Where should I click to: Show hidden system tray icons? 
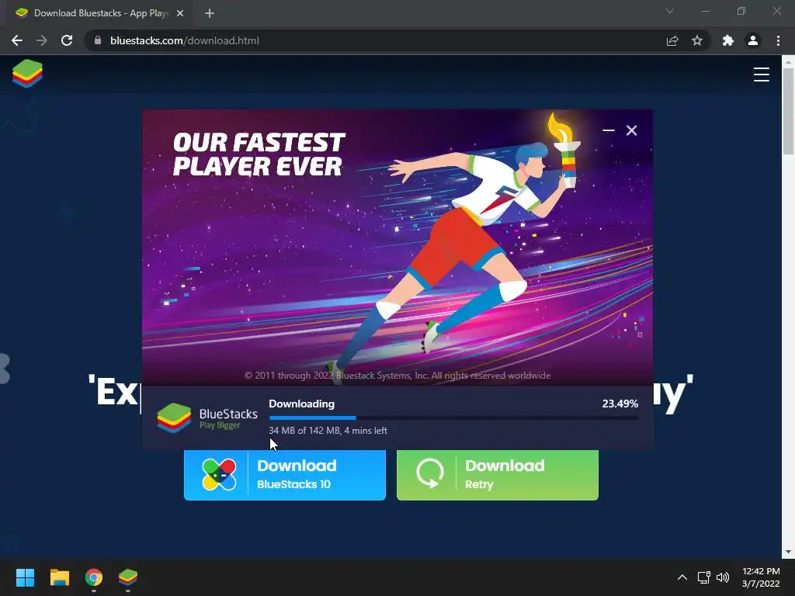pyautogui.click(x=682, y=577)
